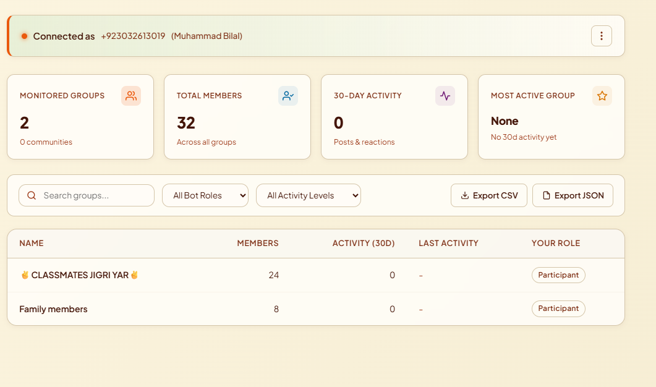Open the Family members group row
This screenshot has height=387, width=656.
click(x=316, y=308)
